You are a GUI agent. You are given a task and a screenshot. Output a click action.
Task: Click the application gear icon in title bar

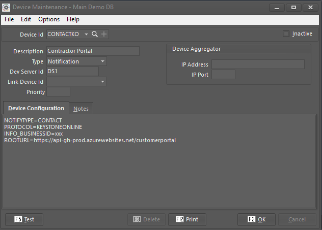point(6,7)
